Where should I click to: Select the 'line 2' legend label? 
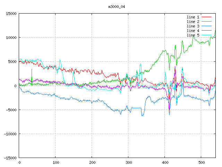point(193,22)
